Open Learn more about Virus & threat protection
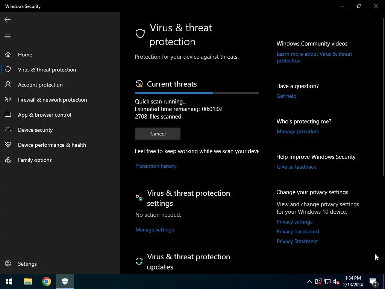This screenshot has width=385, height=289. coord(314,57)
